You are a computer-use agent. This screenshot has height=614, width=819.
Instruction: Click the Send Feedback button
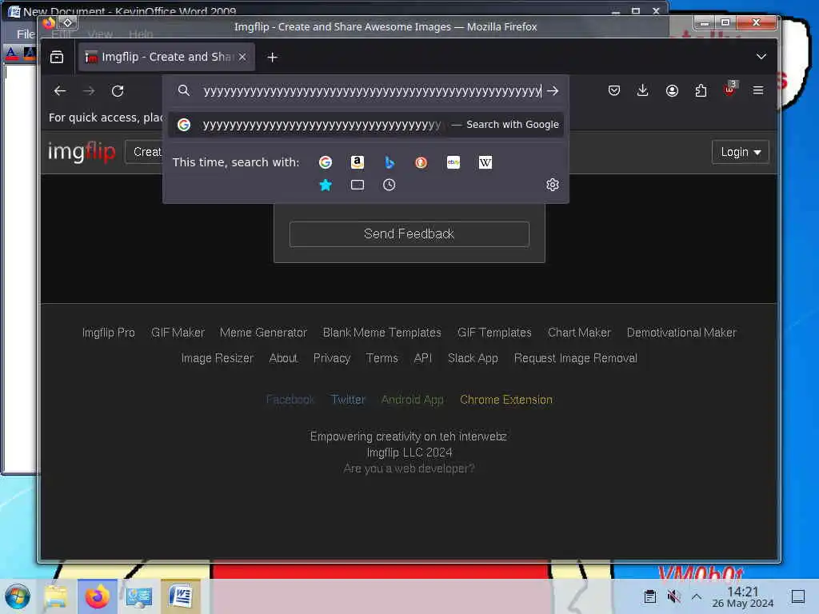[x=409, y=234]
